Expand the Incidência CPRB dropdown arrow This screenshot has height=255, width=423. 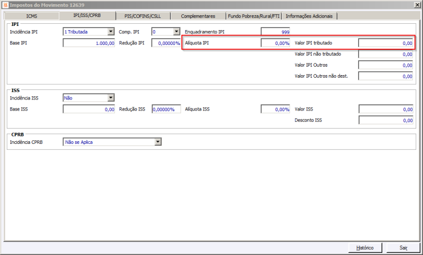[x=158, y=142]
